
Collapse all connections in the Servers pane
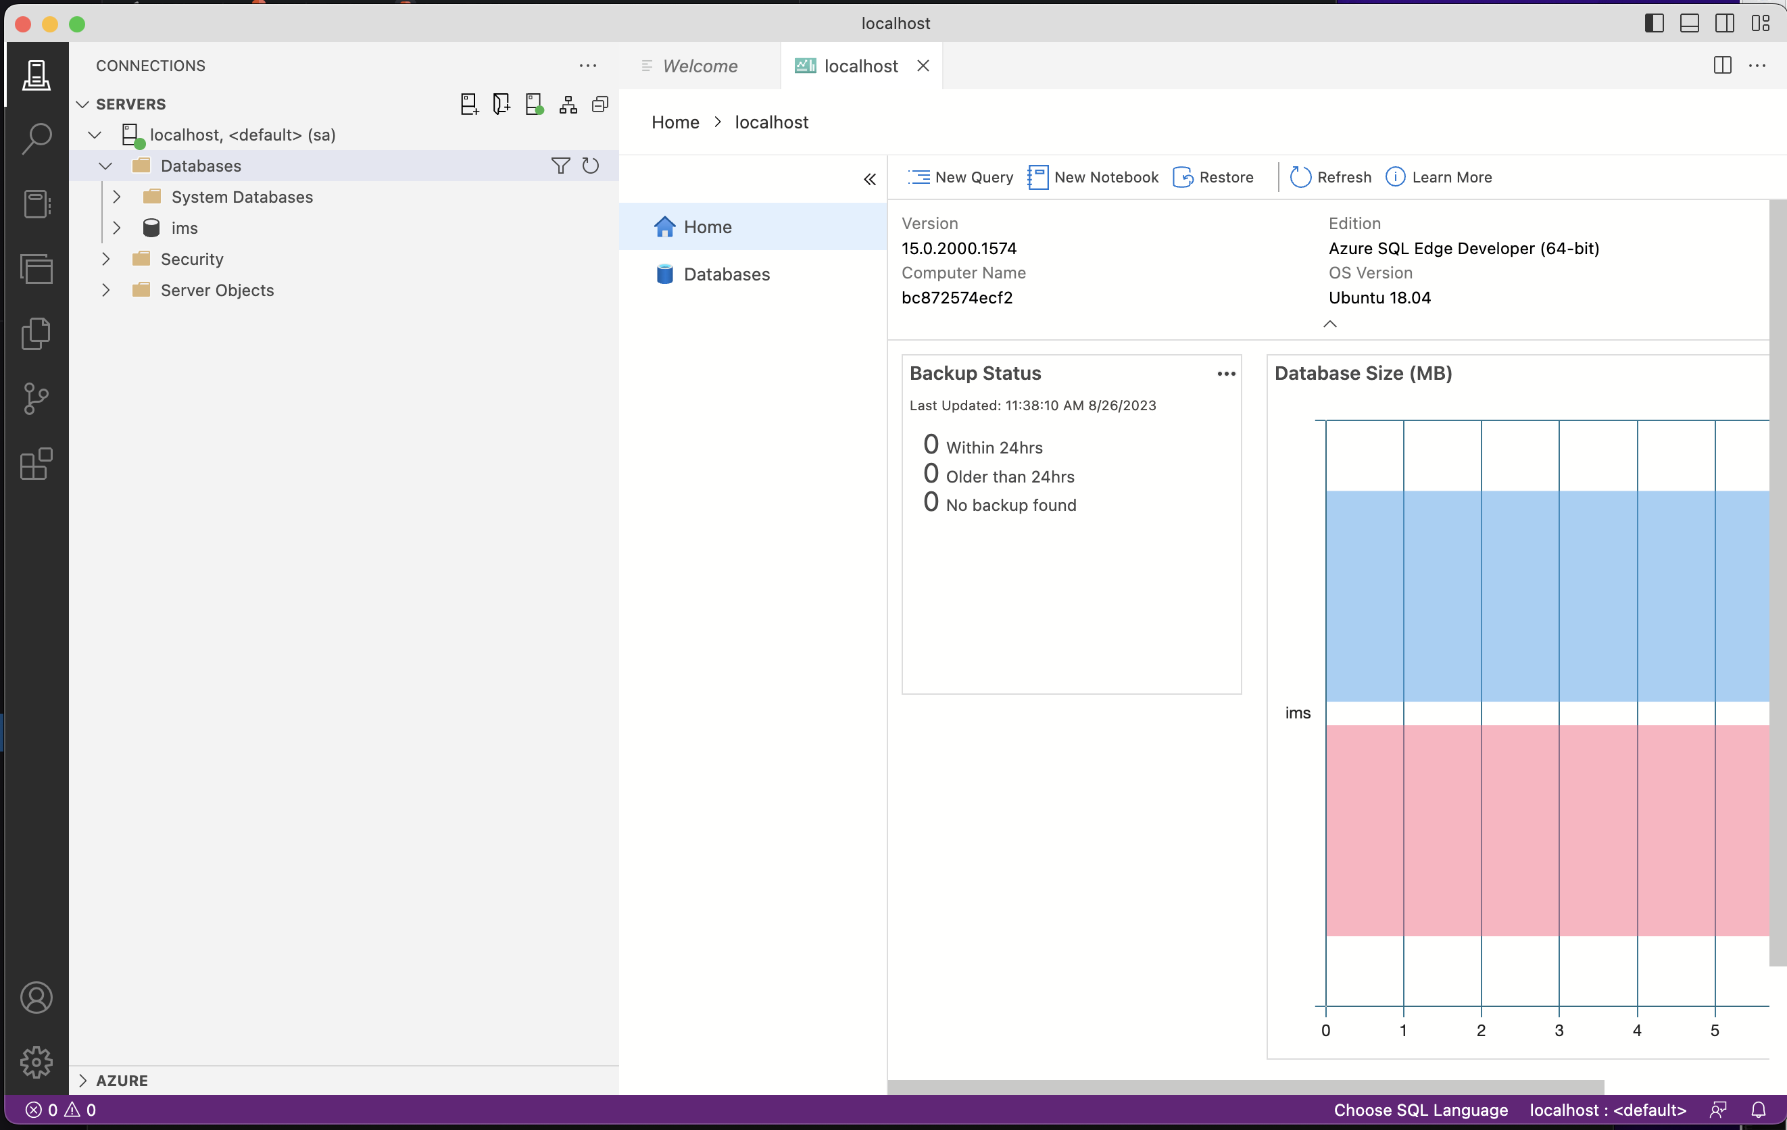599,104
